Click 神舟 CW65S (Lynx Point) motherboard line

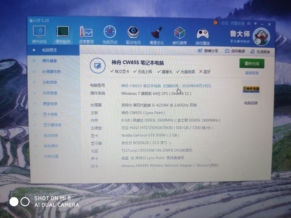143,113
